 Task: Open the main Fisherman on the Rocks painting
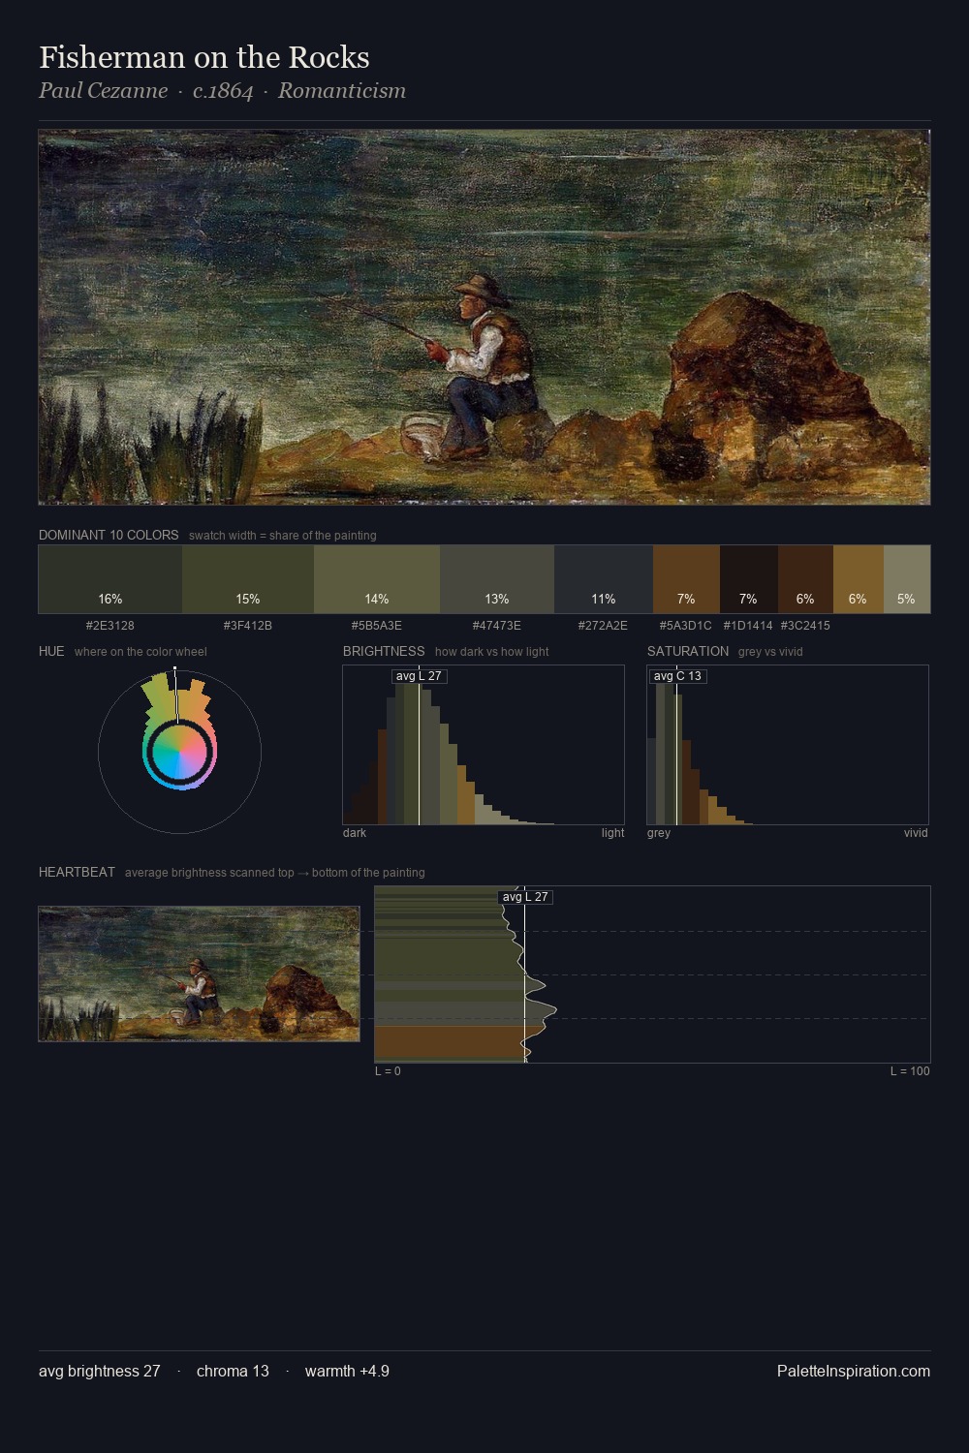pyautogui.click(x=484, y=318)
